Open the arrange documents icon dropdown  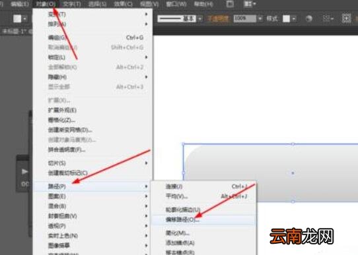tap(250, 4)
